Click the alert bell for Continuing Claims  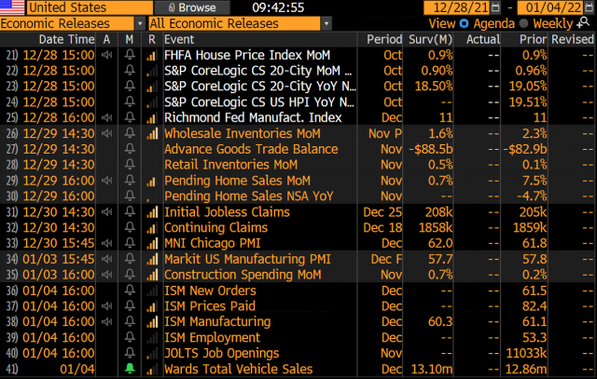pyautogui.click(x=130, y=228)
